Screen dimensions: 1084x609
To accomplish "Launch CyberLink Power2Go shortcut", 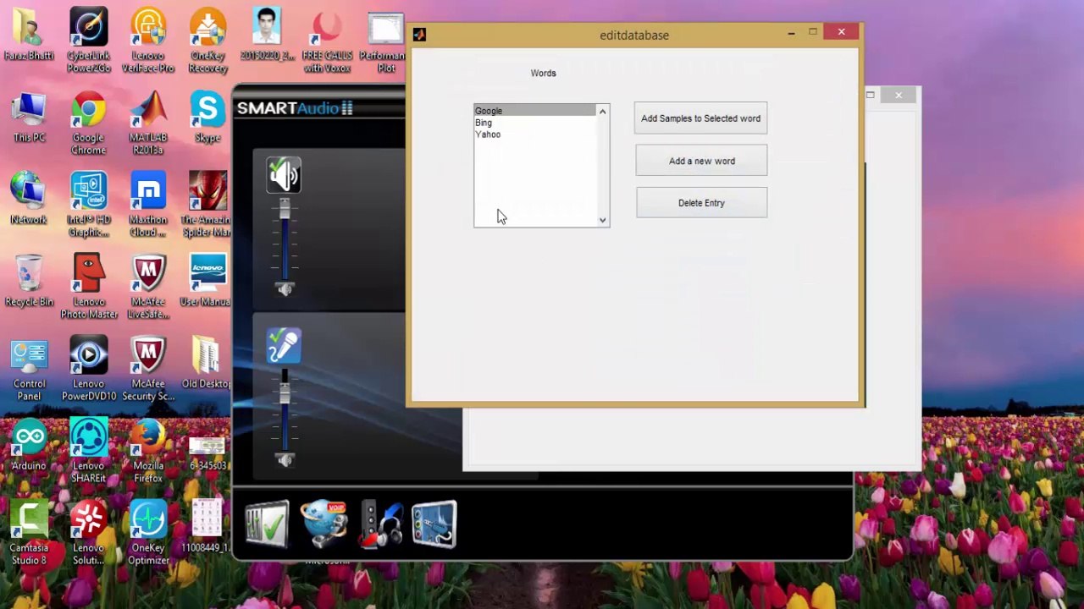I will coord(89,40).
